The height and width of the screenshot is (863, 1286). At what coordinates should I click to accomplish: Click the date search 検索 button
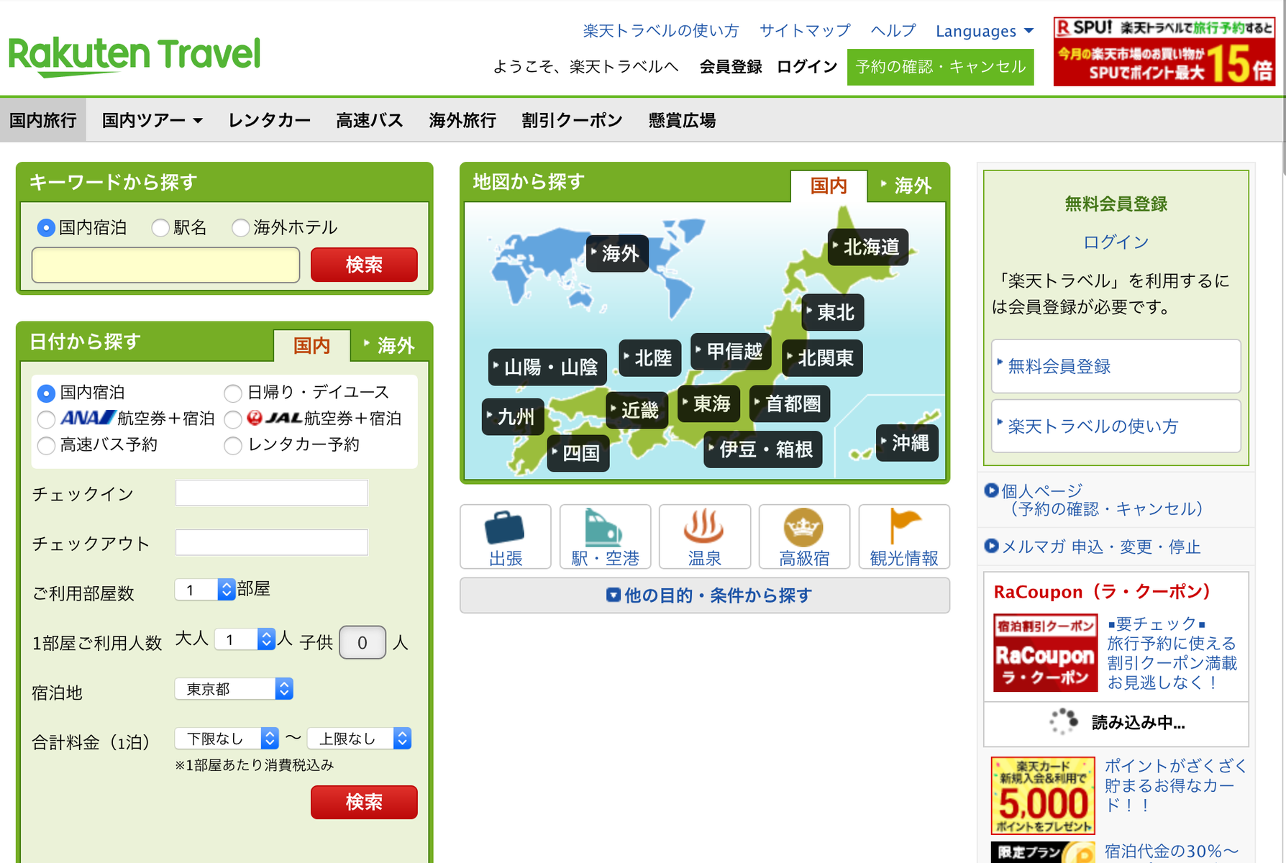pos(364,802)
